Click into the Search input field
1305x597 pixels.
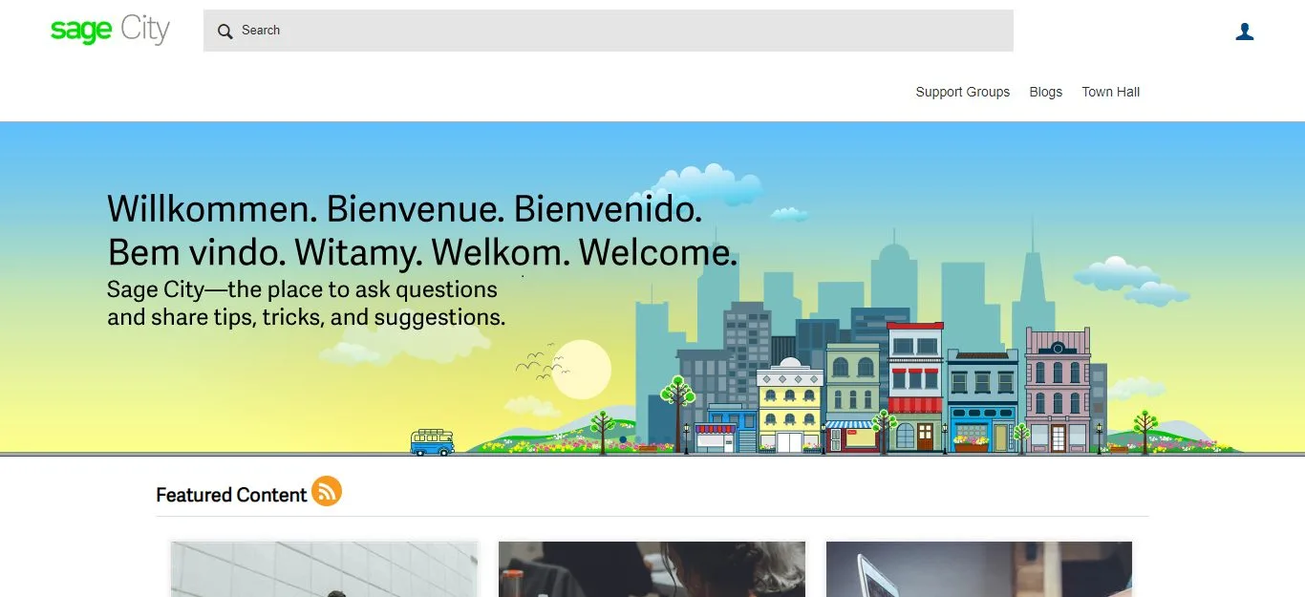tap(608, 31)
